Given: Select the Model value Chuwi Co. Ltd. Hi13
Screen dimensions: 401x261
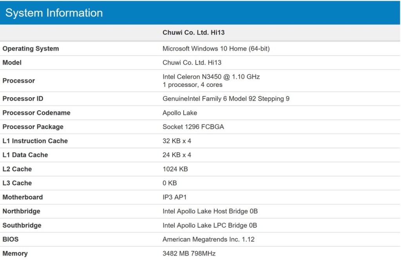Looking at the screenshot, I should (x=192, y=63).
